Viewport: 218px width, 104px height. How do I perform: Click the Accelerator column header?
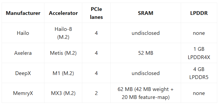63,13
